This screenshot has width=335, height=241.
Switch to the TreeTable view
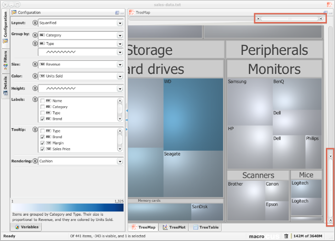(x=204, y=228)
